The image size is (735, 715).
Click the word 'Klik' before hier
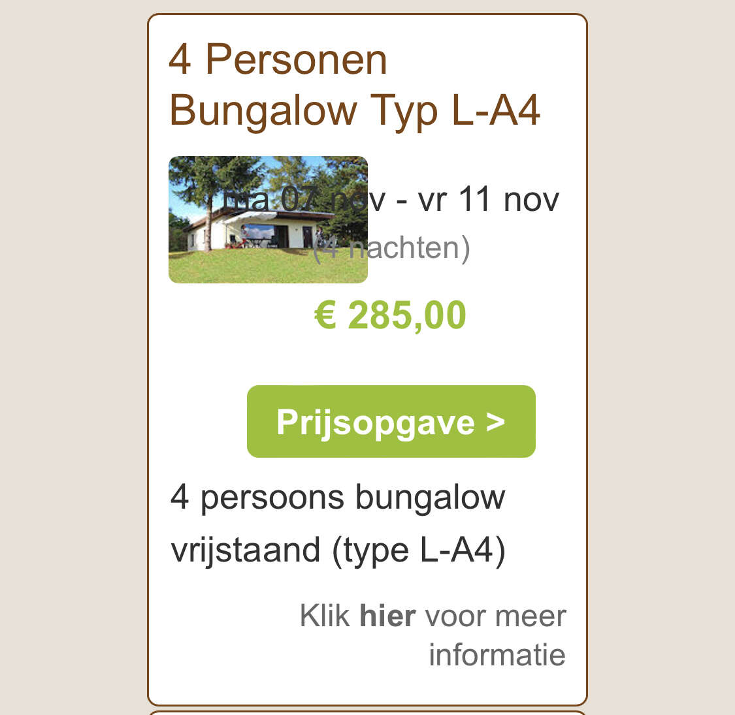click(x=324, y=616)
